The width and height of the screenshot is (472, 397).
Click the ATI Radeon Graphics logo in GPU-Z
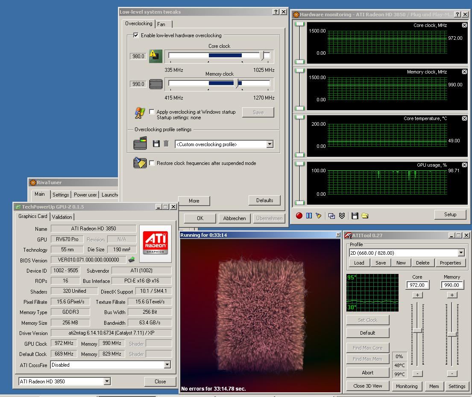pyautogui.click(x=155, y=243)
